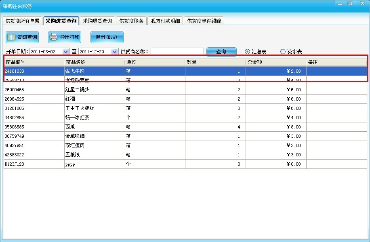
Task: Click the 导出打印 printer icon
Action: 54,37
